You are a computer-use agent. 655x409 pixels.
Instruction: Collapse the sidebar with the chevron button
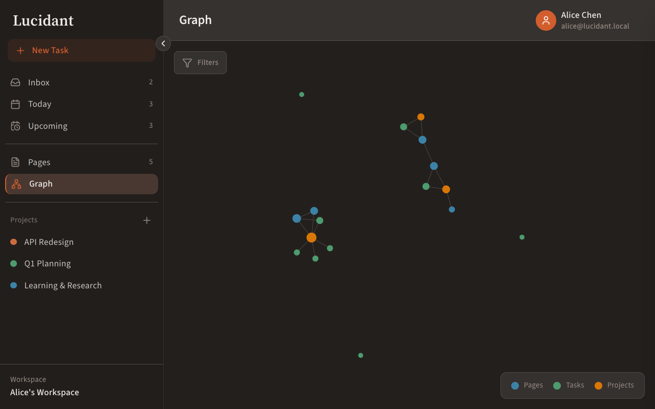[x=163, y=43]
